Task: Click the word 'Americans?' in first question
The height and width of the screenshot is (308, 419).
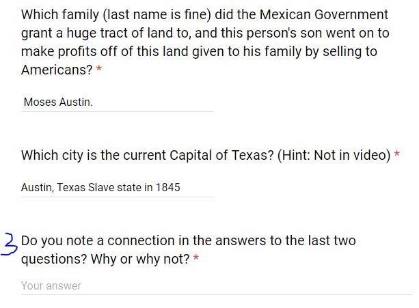Action: (x=57, y=70)
